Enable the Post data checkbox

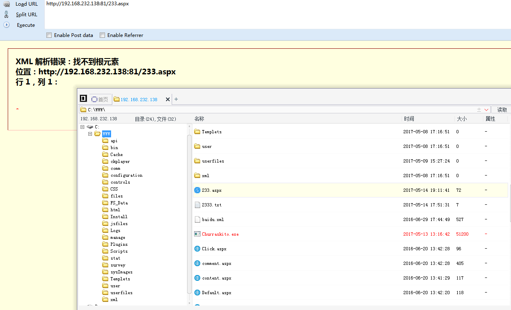[x=49, y=35]
